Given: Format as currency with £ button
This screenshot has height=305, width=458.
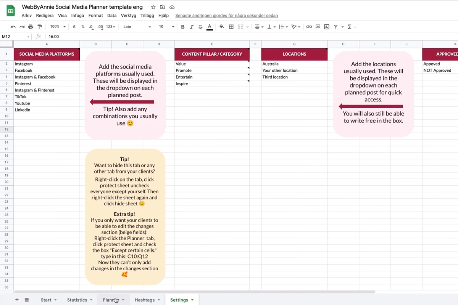Looking at the screenshot, I should (x=74, y=27).
